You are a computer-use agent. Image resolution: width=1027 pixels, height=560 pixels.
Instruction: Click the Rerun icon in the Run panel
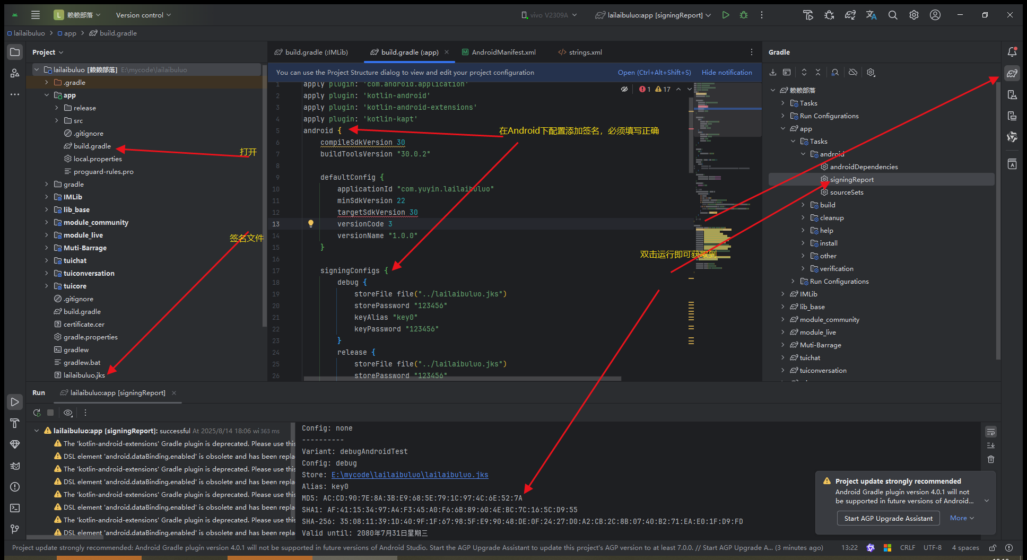pyautogui.click(x=37, y=413)
